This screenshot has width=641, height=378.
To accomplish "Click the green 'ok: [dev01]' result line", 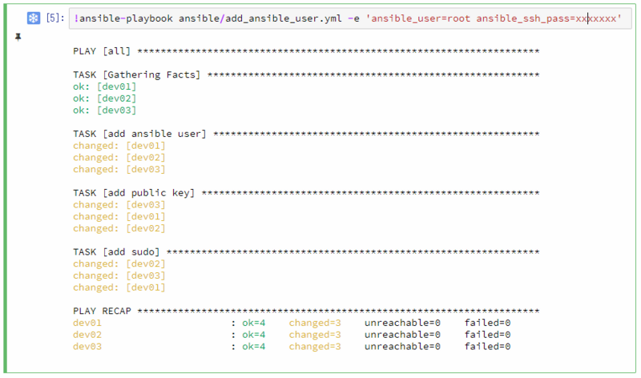I will (x=105, y=86).
